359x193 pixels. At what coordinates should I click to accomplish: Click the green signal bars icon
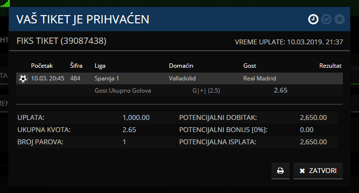pyautogui.click(x=5, y=3)
